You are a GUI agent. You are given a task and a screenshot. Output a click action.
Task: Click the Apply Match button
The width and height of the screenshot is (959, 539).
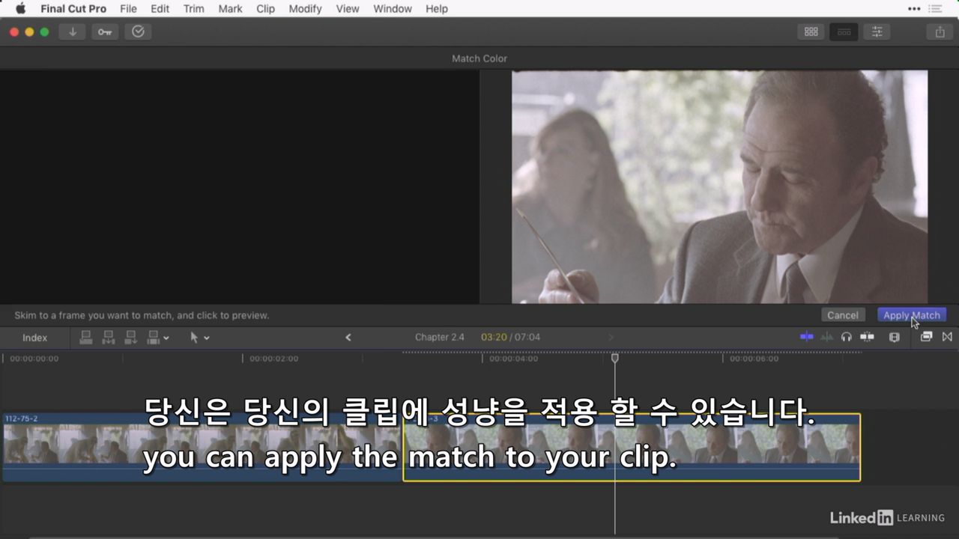[x=911, y=315]
